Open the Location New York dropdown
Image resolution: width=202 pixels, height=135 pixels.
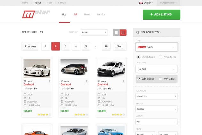click(157, 97)
